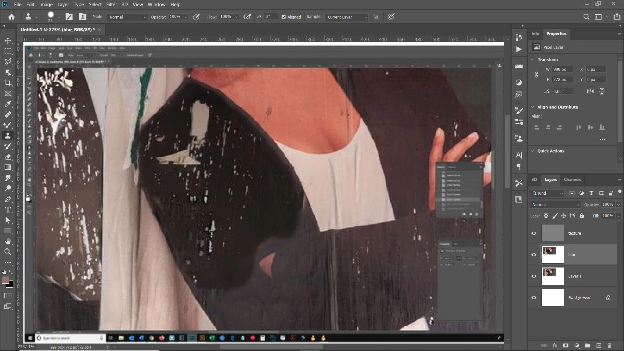Screen dimensions: 624x351
Task: Select the Horizontal Type tool
Action: (8, 210)
